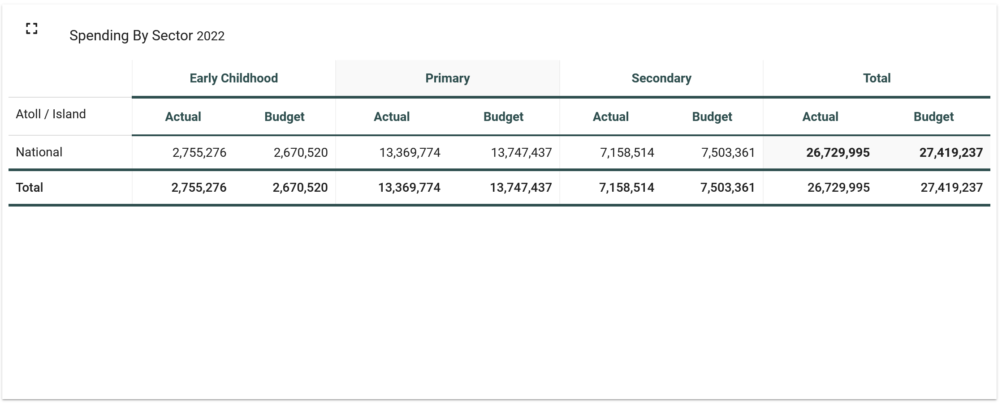Image resolution: width=1002 pixels, height=405 pixels.
Task: Click Actual header under Total group
Action: [820, 117]
